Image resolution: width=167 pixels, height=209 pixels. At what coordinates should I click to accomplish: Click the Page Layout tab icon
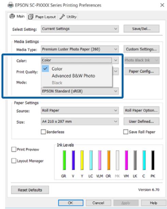tap(30, 17)
